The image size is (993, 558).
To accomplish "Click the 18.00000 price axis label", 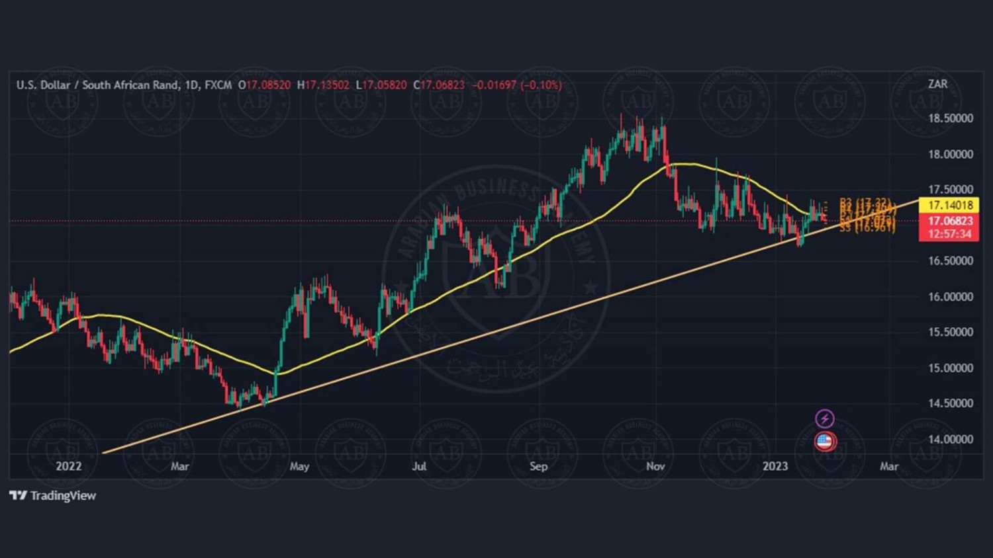I will tap(951, 154).
